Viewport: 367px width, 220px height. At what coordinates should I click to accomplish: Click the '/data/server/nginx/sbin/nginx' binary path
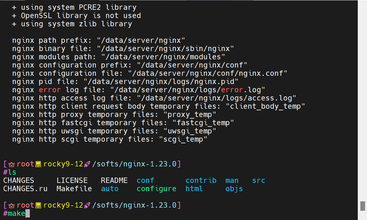click(x=165, y=49)
